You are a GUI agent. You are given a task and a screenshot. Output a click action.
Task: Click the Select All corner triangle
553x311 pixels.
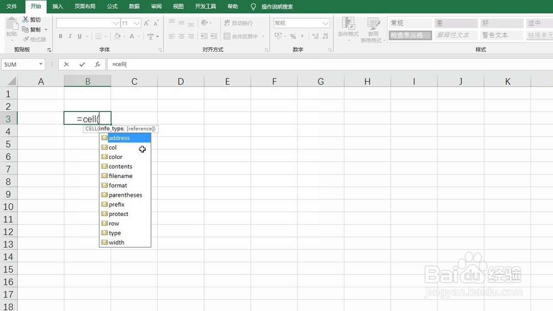tap(11, 81)
